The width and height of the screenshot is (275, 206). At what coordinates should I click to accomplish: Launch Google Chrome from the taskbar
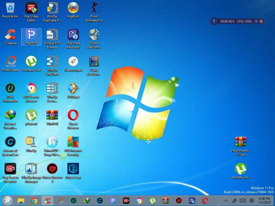(34, 201)
